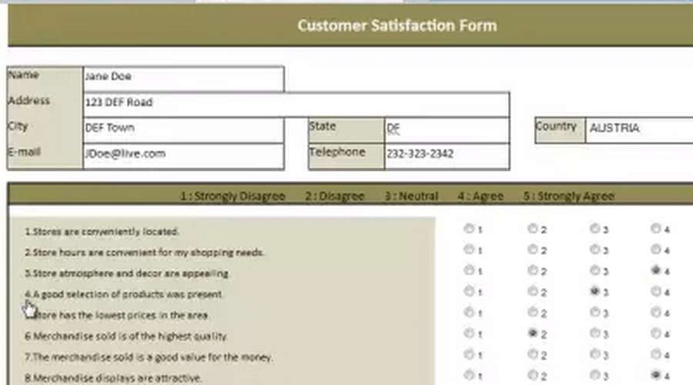Screen dimensions: 693x385
Task: Choose rating 1 for question 7 good value
Action: pyautogui.click(x=468, y=354)
